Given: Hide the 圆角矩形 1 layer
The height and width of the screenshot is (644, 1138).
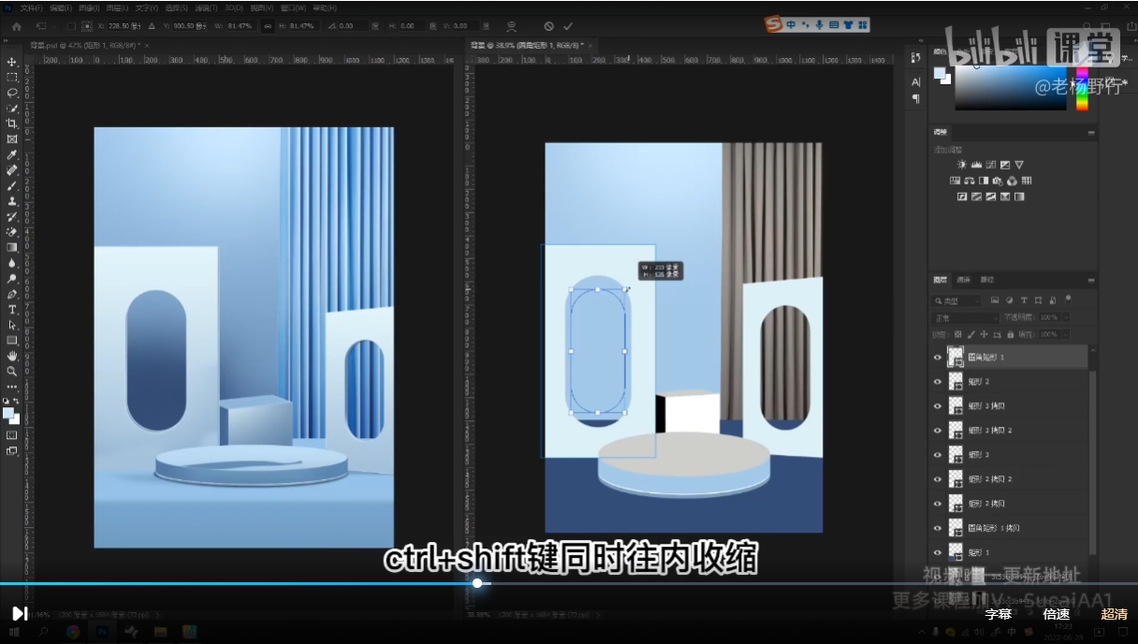Looking at the screenshot, I should pyautogui.click(x=938, y=357).
